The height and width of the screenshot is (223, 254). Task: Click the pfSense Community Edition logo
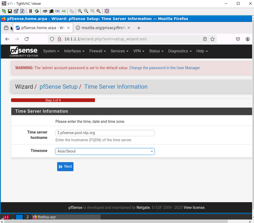(24, 52)
